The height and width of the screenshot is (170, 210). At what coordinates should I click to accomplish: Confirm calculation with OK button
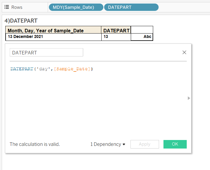[x=175, y=144]
